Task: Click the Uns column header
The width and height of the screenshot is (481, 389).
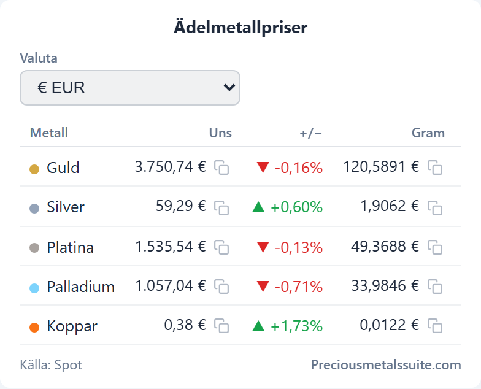Action: [x=220, y=133]
